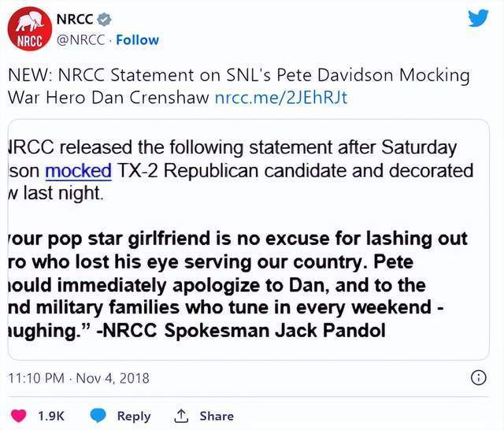Image resolution: width=504 pixels, height=430 pixels.
Task: Click the verified badge beside NRCC
Action: click(105, 18)
